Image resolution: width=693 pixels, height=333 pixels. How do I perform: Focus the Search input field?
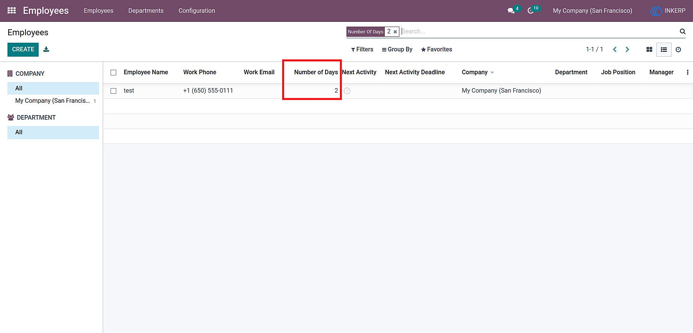click(539, 31)
